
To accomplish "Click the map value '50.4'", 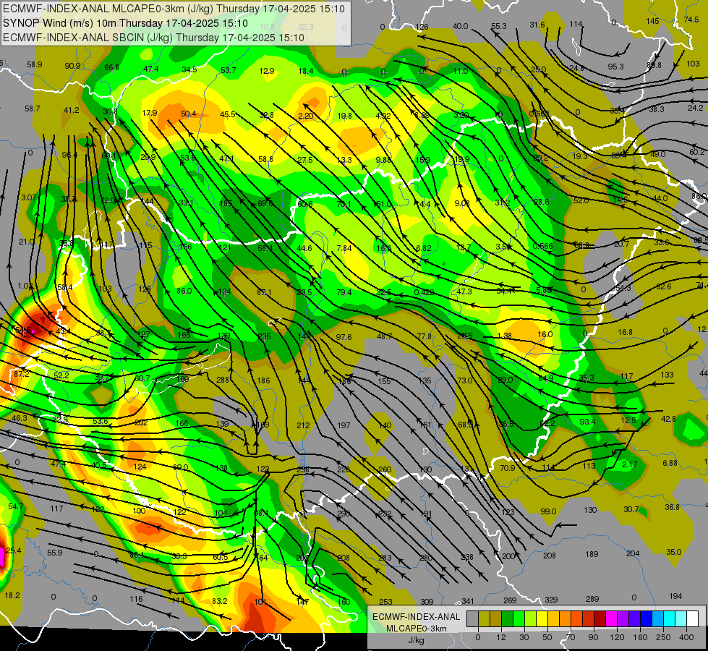I will point(189,114).
